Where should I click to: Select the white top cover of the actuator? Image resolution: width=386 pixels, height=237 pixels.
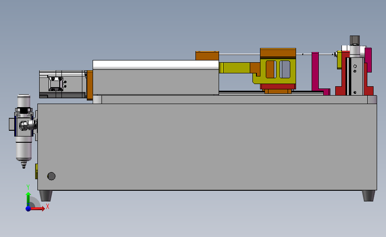tap(155, 65)
